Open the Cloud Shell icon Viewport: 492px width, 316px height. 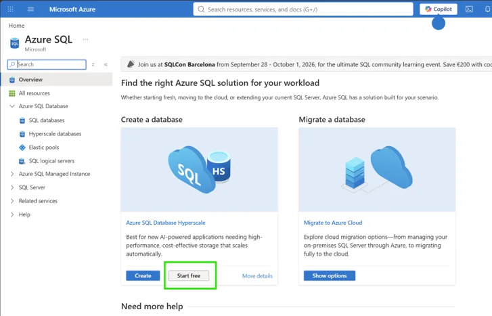[469, 9]
